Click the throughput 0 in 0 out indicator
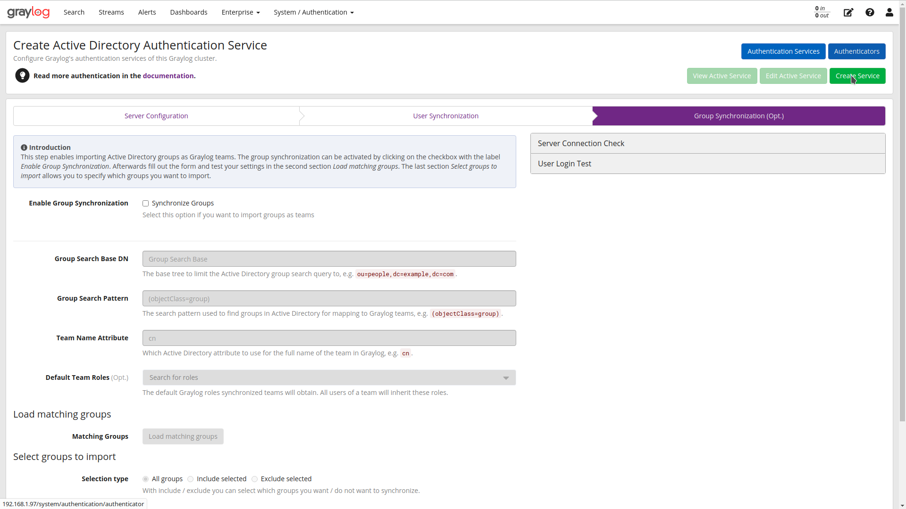 pos(821,12)
